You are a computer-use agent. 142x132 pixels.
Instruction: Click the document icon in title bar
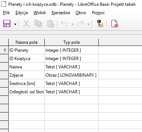[x=4, y=4]
